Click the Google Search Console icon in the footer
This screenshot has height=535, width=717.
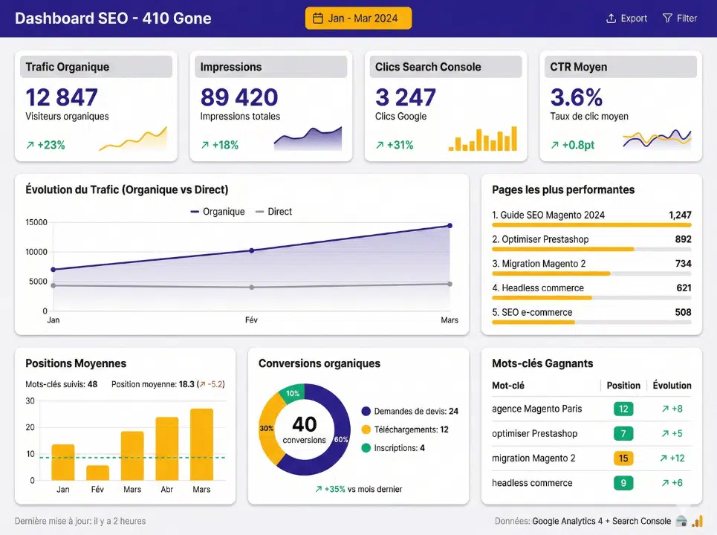682,520
